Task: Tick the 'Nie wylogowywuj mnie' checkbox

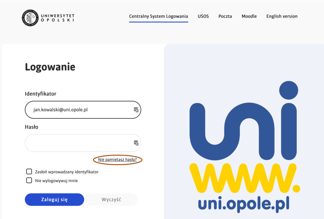Action: (29, 180)
